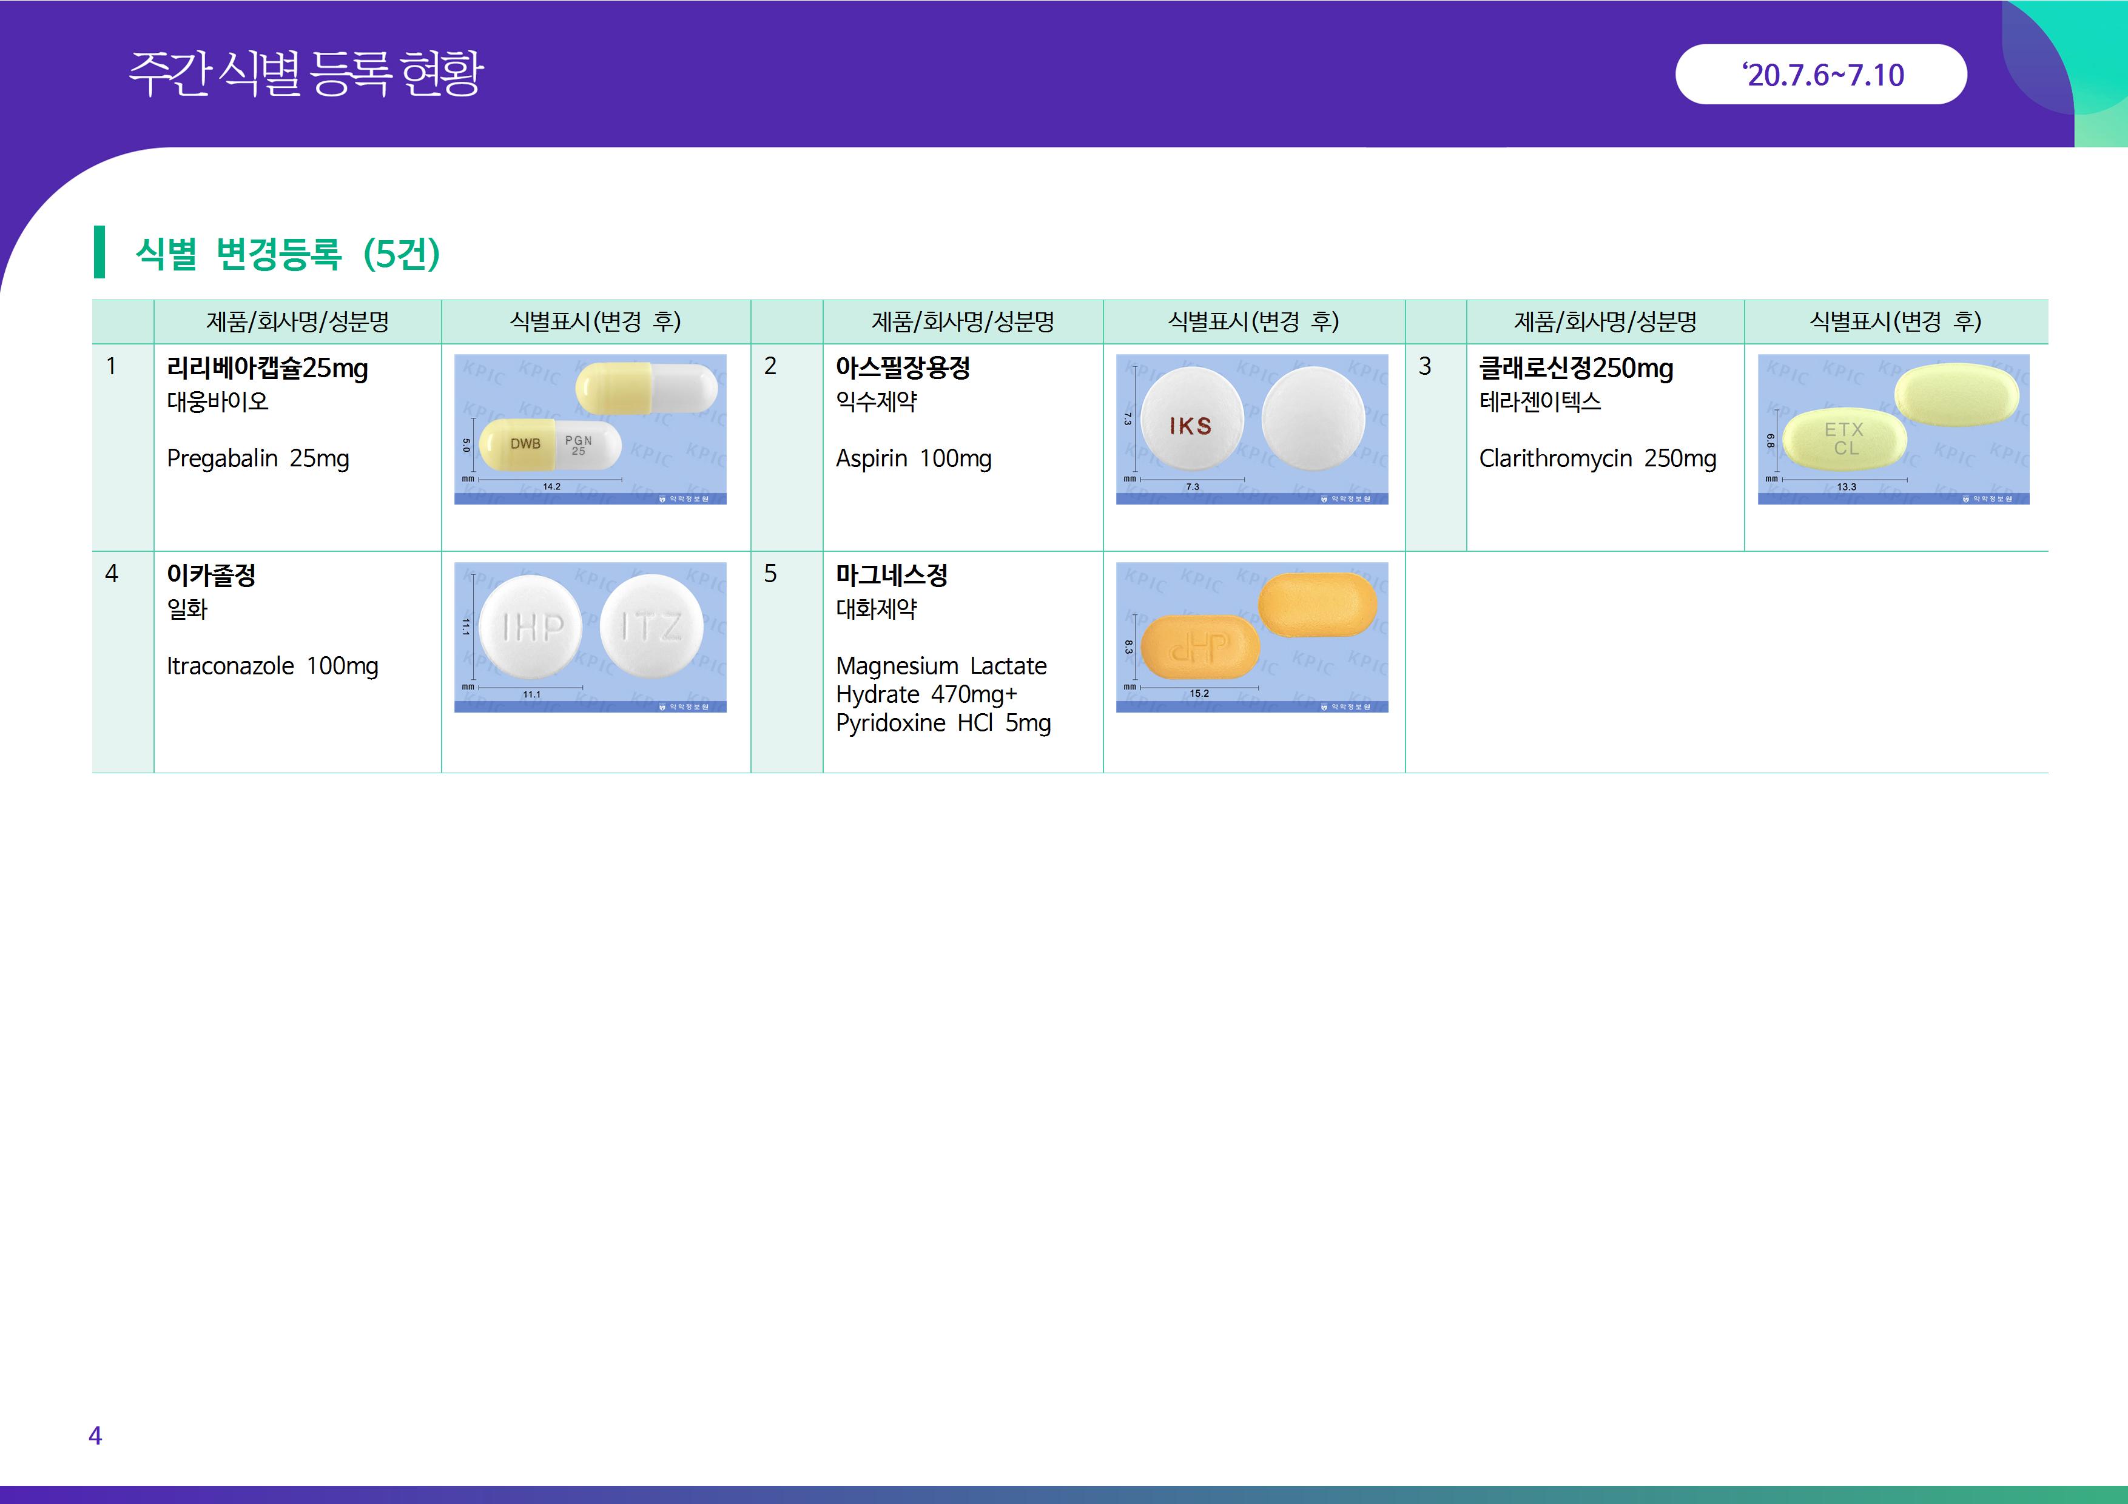Click the product name 마그네스정
2128x1504 pixels.
[891, 576]
